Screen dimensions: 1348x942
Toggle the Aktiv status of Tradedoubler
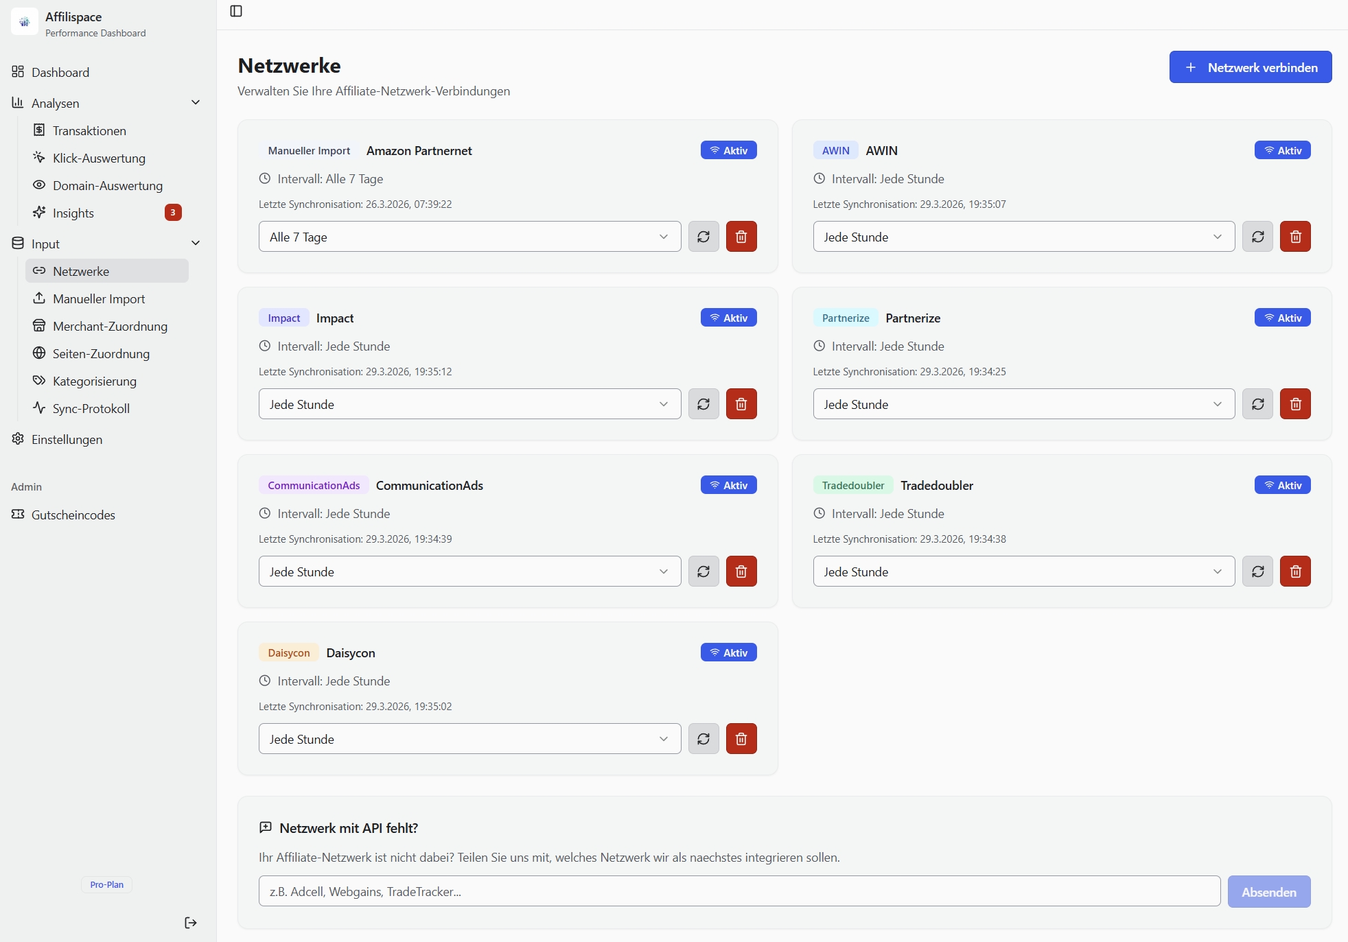pyautogui.click(x=1282, y=484)
